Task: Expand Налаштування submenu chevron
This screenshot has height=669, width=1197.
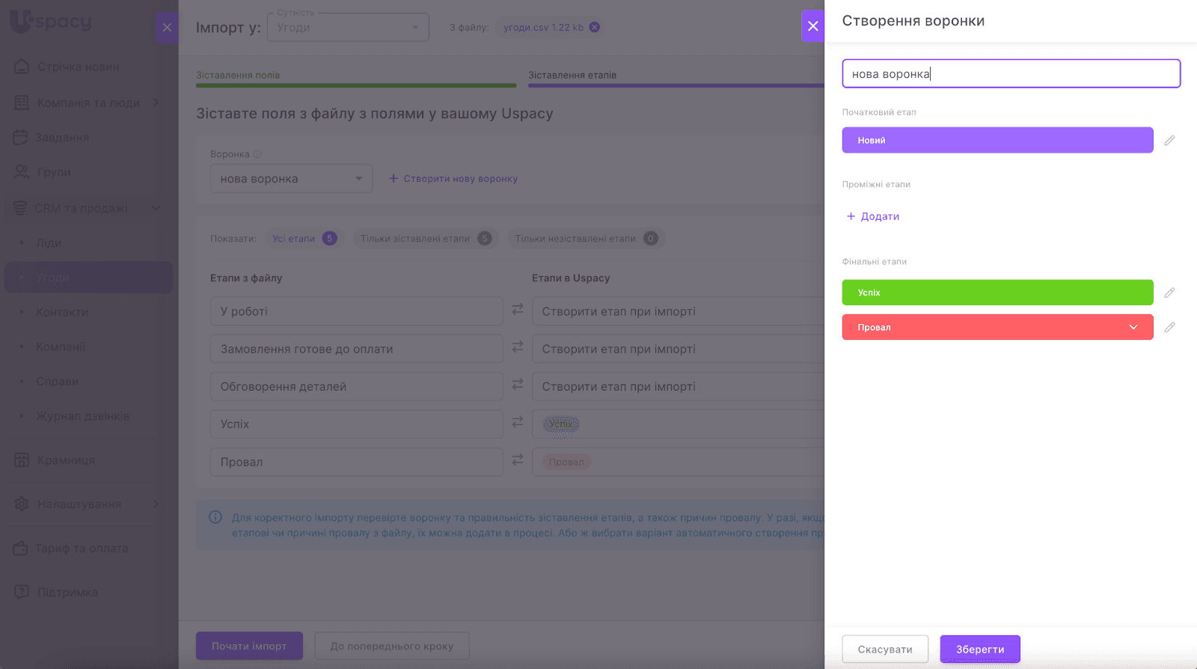Action: click(156, 504)
